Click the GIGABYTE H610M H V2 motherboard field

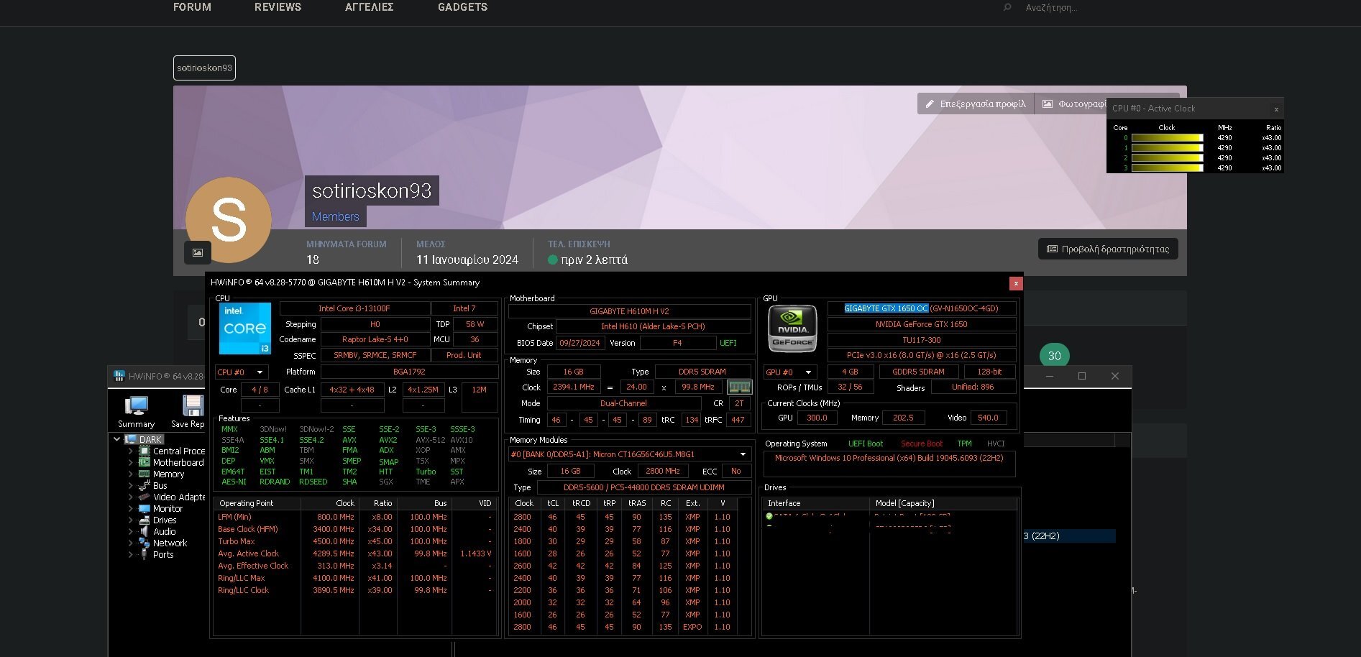point(629,311)
